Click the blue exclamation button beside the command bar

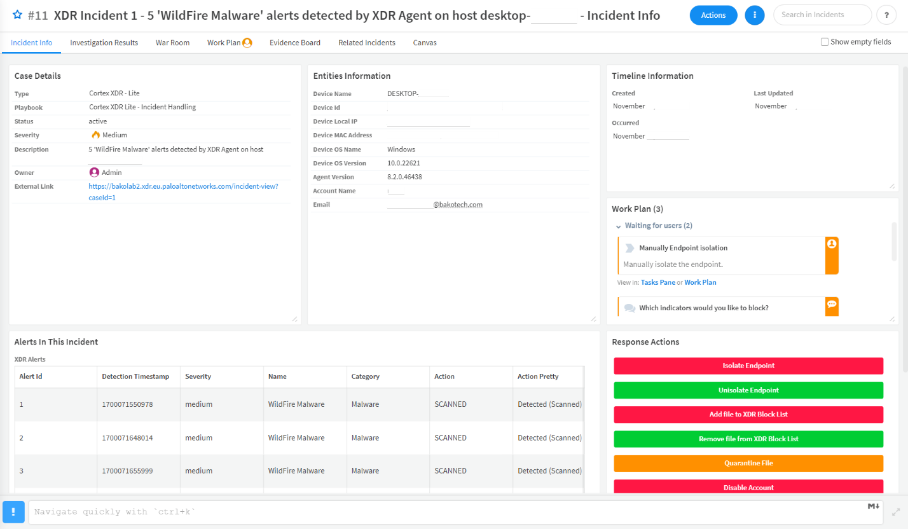(13, 512)
